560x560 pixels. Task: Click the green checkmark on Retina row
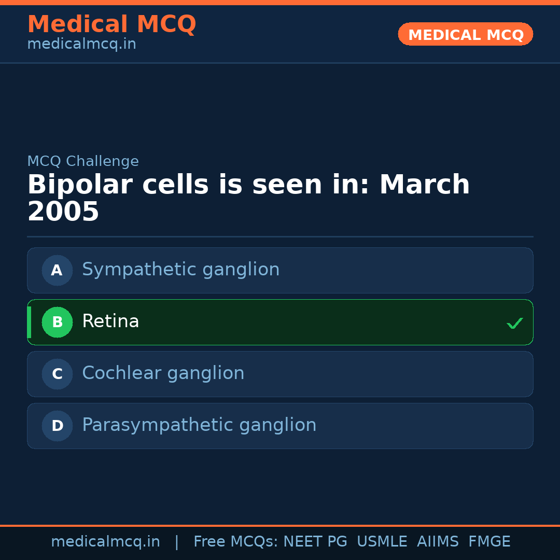coord(514,323)
